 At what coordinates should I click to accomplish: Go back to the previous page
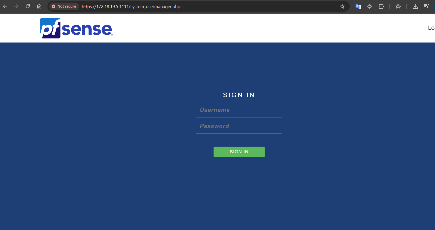click(x=5, y=6)
